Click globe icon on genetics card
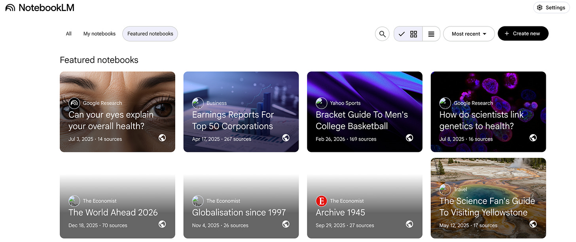The height and width of the screenshot is (242, 576). pos(533,138)
